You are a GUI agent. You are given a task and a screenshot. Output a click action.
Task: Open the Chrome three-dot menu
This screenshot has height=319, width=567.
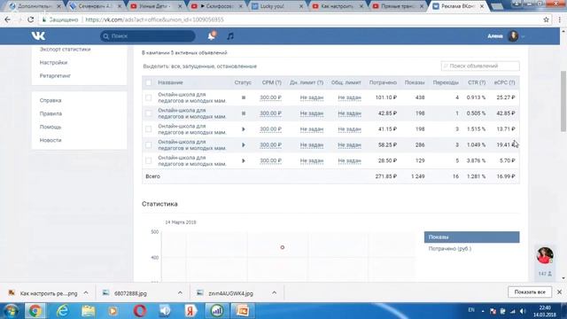[x=559, y=19]
